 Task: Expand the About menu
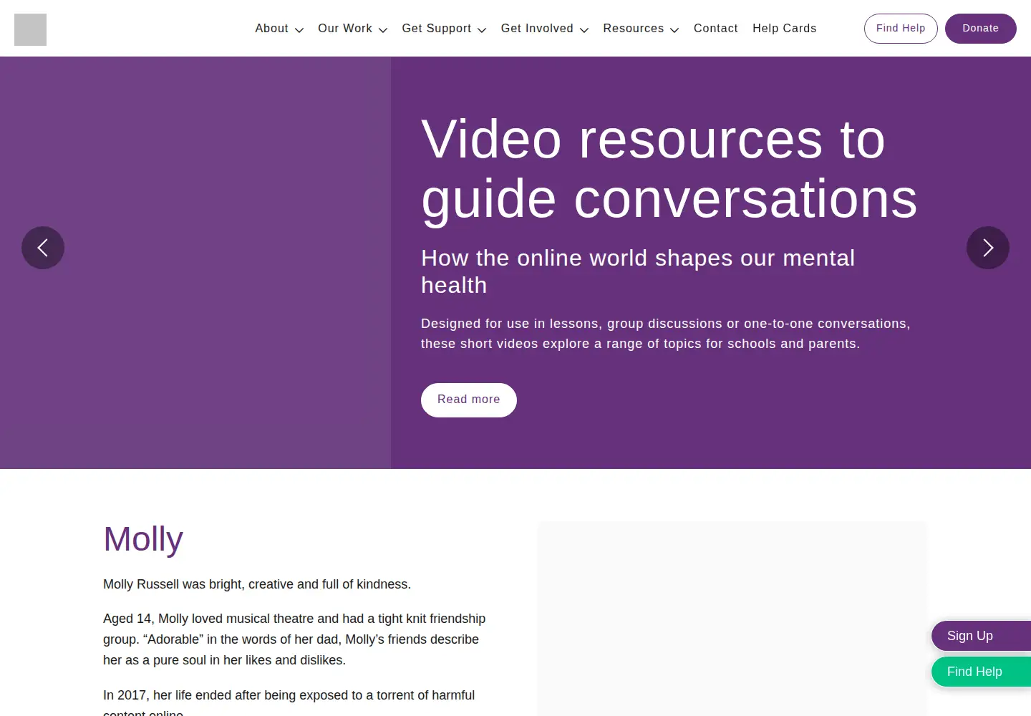pyautogui.click(x=279, y=29)
